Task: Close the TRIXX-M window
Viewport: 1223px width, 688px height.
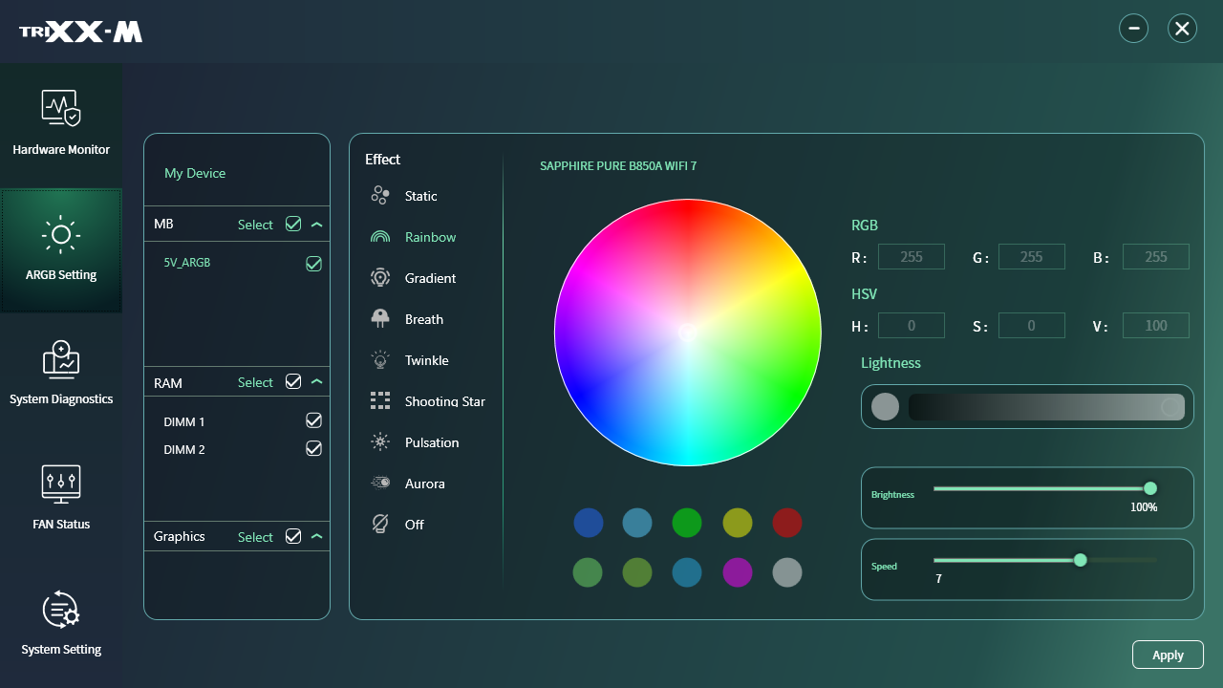Action: click(x=1183, y=29)
